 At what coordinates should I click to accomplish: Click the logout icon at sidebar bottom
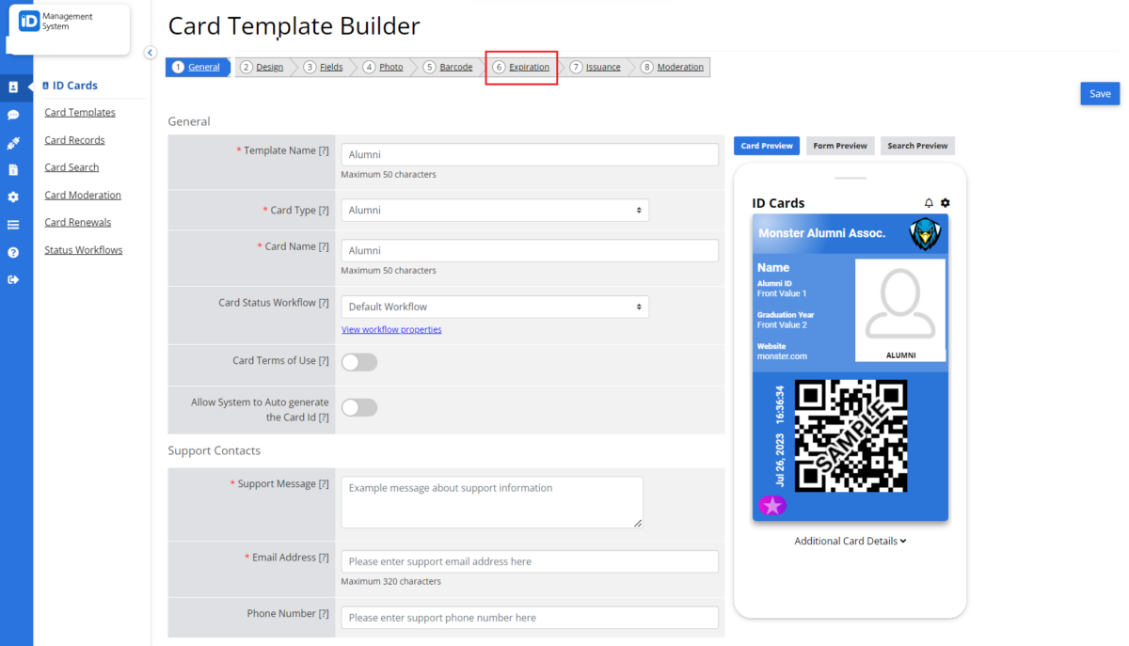click(14, 278)
